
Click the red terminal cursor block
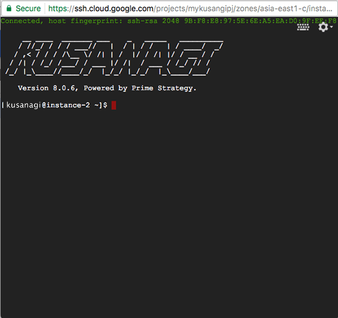[114, 105]
